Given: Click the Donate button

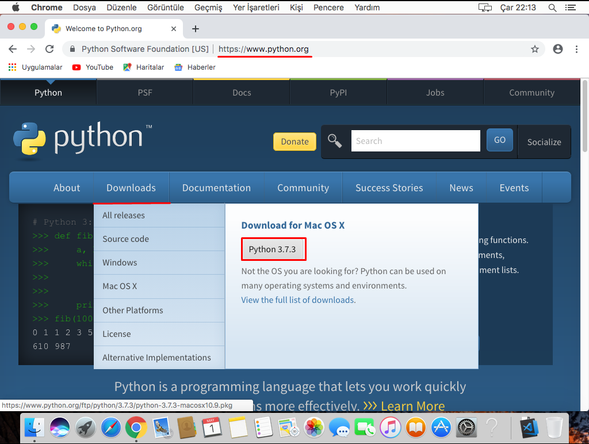Looking at the screenshot, I should (x=294, y=141).
